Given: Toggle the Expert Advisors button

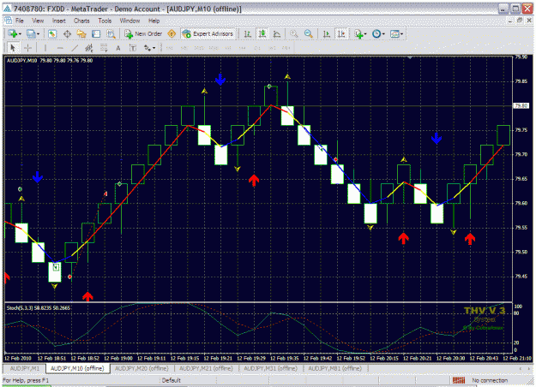Looking at the screenshot, I should point(208,33).
